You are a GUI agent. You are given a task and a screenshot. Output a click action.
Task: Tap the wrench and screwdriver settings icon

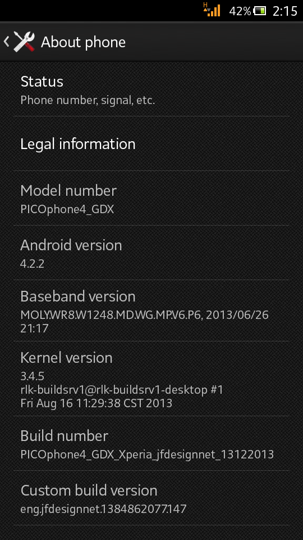pyautogui.click(x=24, y=42)
